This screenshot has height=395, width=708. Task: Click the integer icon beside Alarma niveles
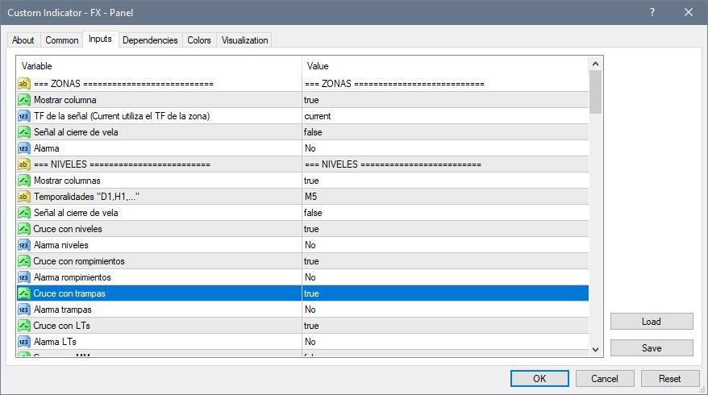23,245
